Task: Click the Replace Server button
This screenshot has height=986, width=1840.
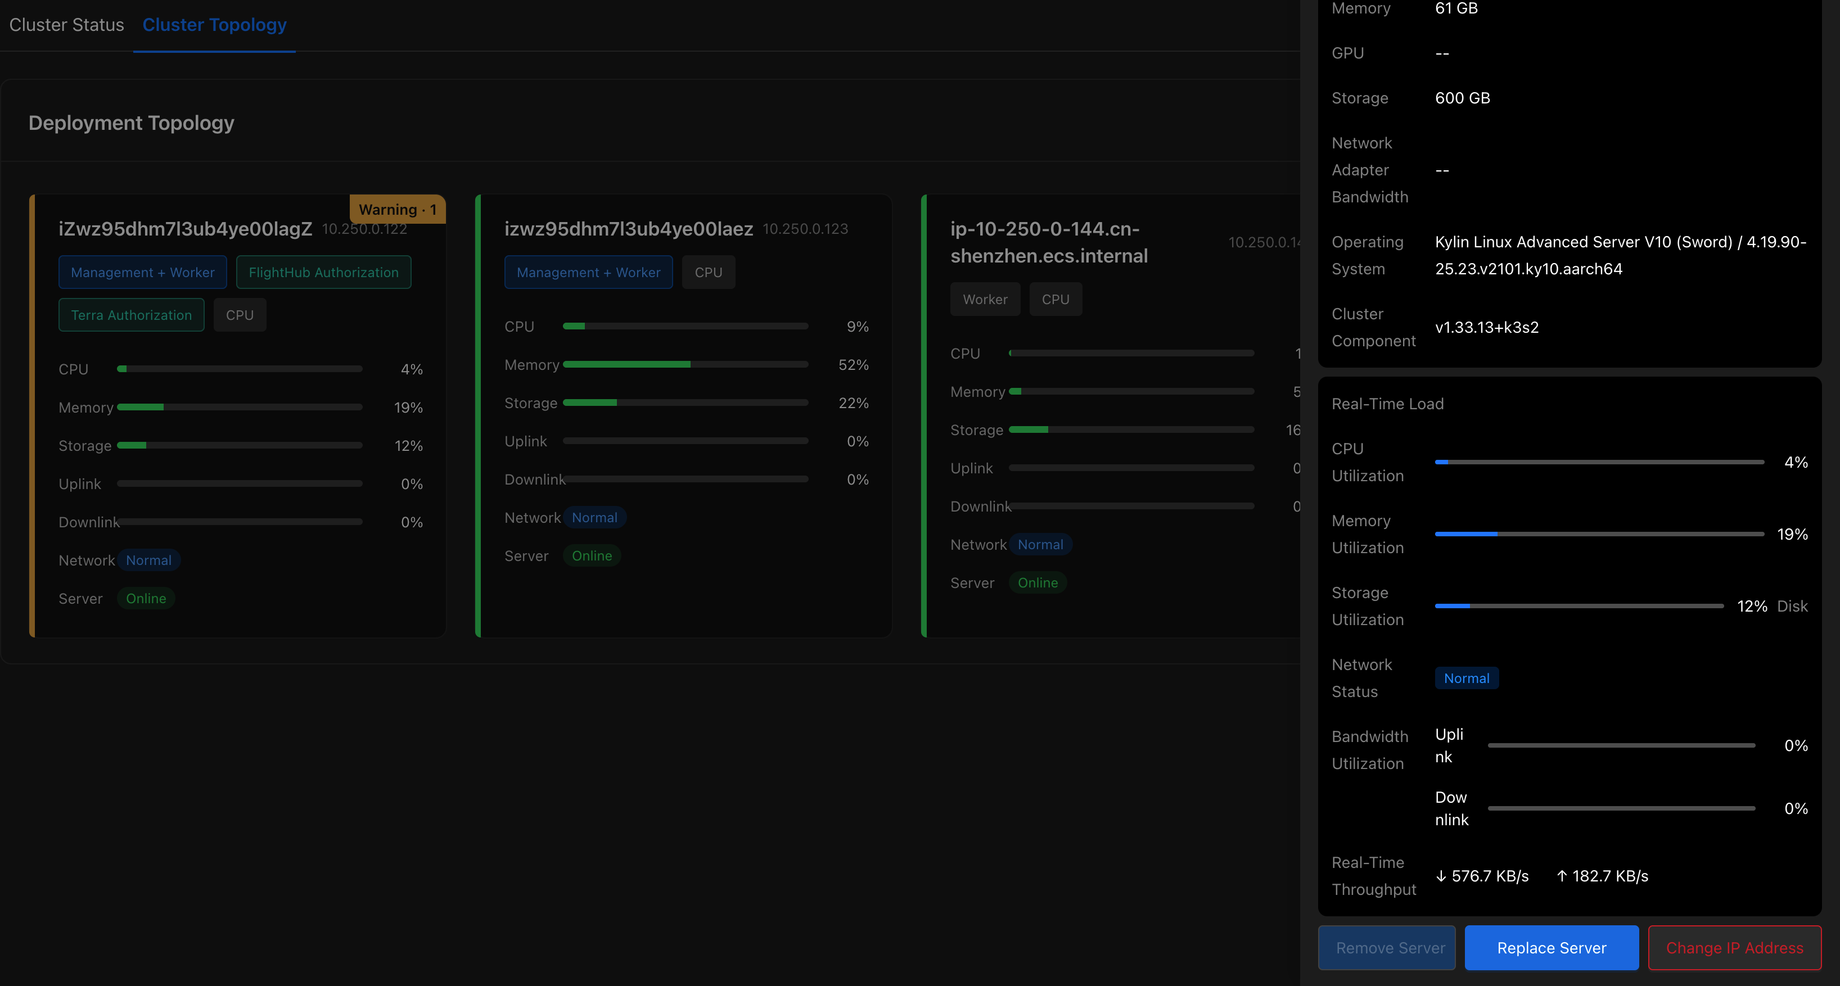Action: (x=1552, y=947)
